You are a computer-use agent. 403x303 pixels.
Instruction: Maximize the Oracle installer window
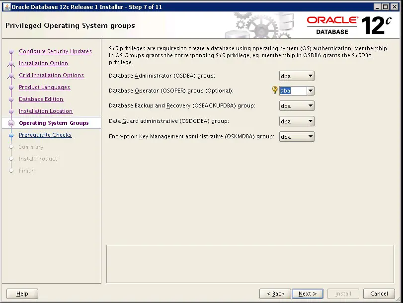click(386, 7)
